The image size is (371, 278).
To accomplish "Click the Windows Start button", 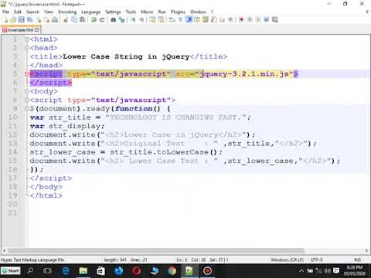I will 11,271.
